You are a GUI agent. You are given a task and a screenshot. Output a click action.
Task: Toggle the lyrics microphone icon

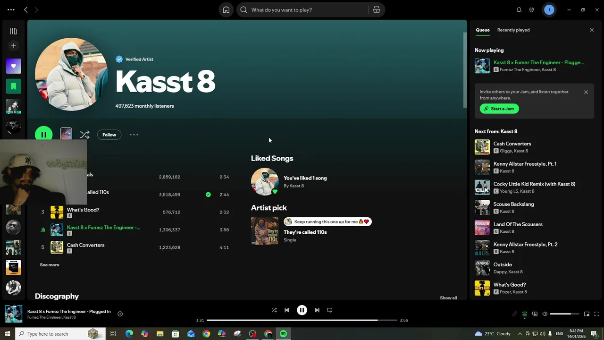coord(514,314)
